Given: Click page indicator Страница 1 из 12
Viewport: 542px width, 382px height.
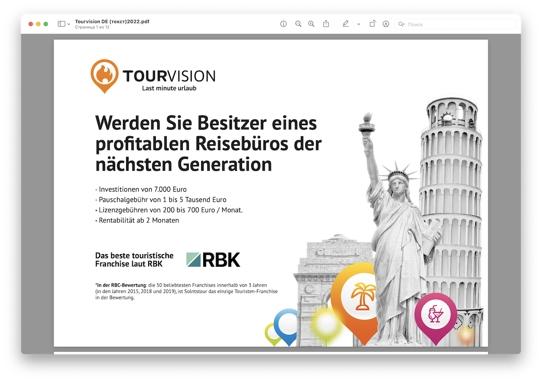Looking at the screenshot, I should (x=92, y=27).
